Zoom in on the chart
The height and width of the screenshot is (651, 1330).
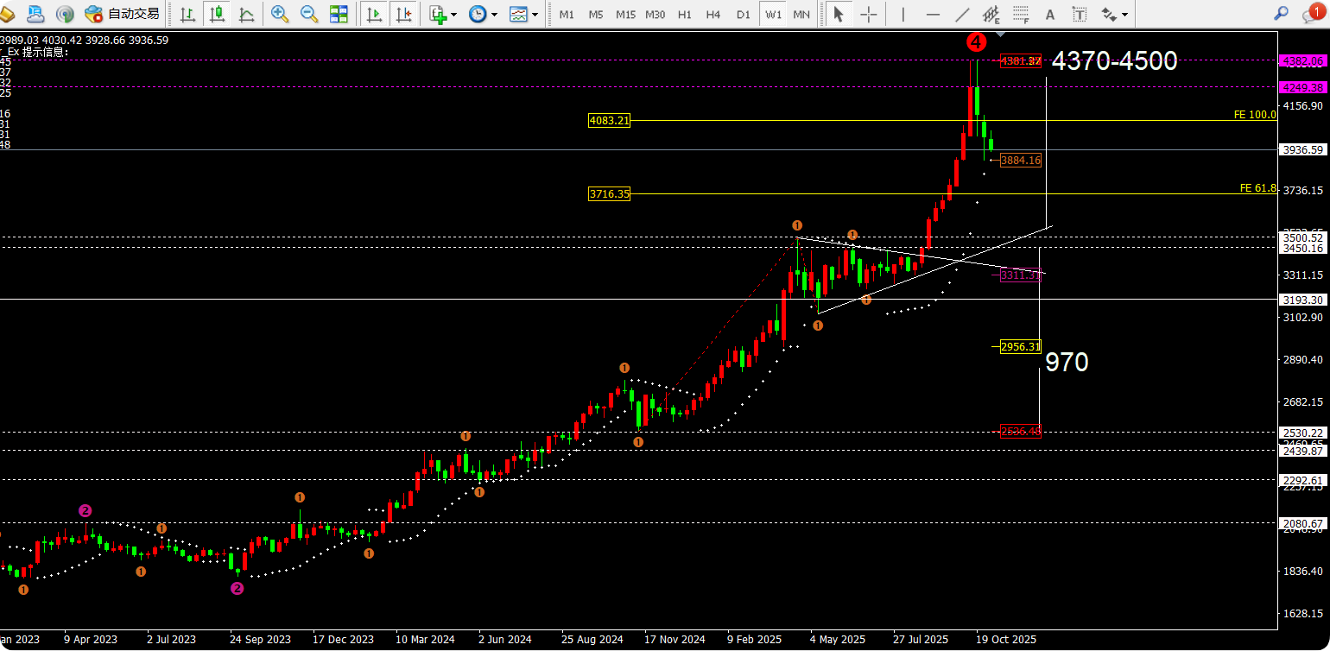tap(279, 14)
